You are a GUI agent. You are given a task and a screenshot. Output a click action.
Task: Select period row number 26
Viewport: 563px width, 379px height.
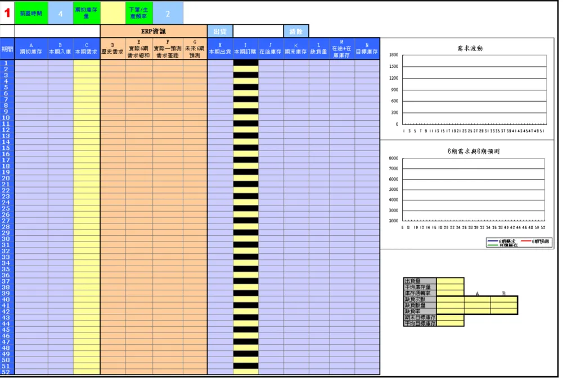pyautogui.click(x=6, y=214)
